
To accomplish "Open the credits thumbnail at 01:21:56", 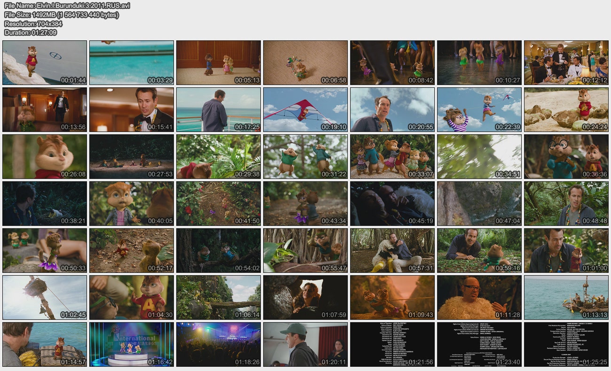I will click(392, 344).
